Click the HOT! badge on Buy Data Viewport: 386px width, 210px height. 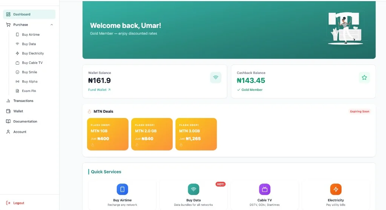click(220, 184)
